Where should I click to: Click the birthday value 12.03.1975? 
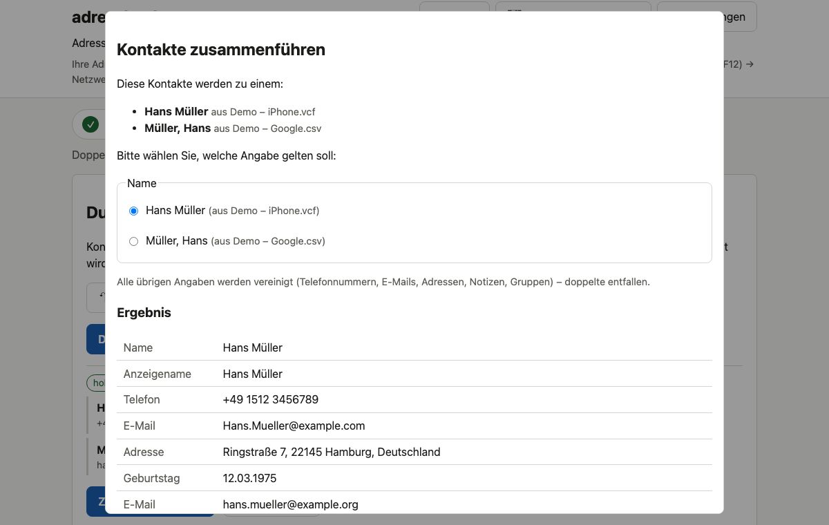pos(249,479)
